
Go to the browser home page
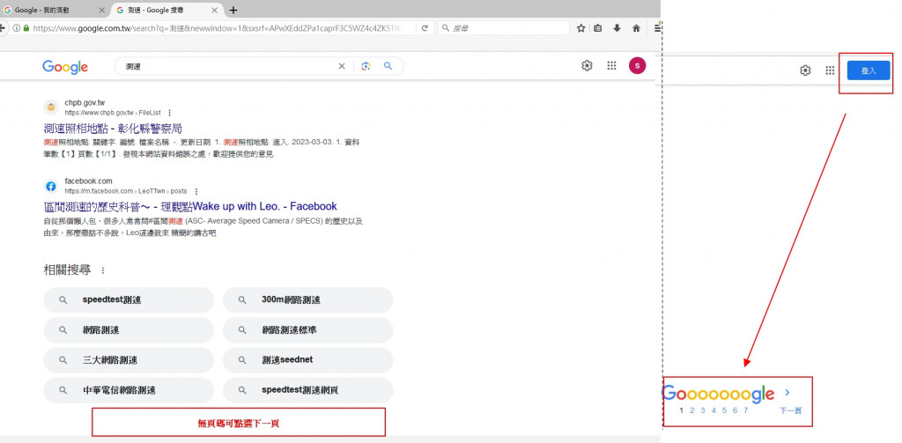pyautogui.click(x=636, y=27)
